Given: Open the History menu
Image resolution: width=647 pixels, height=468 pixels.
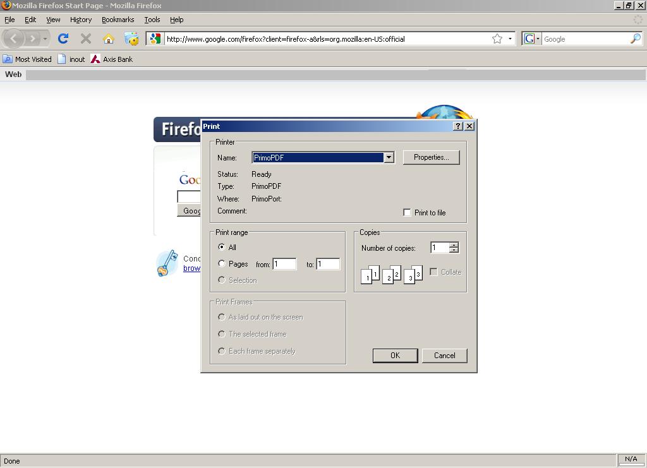Looking at the screenshot, I should tap(81, 20).
